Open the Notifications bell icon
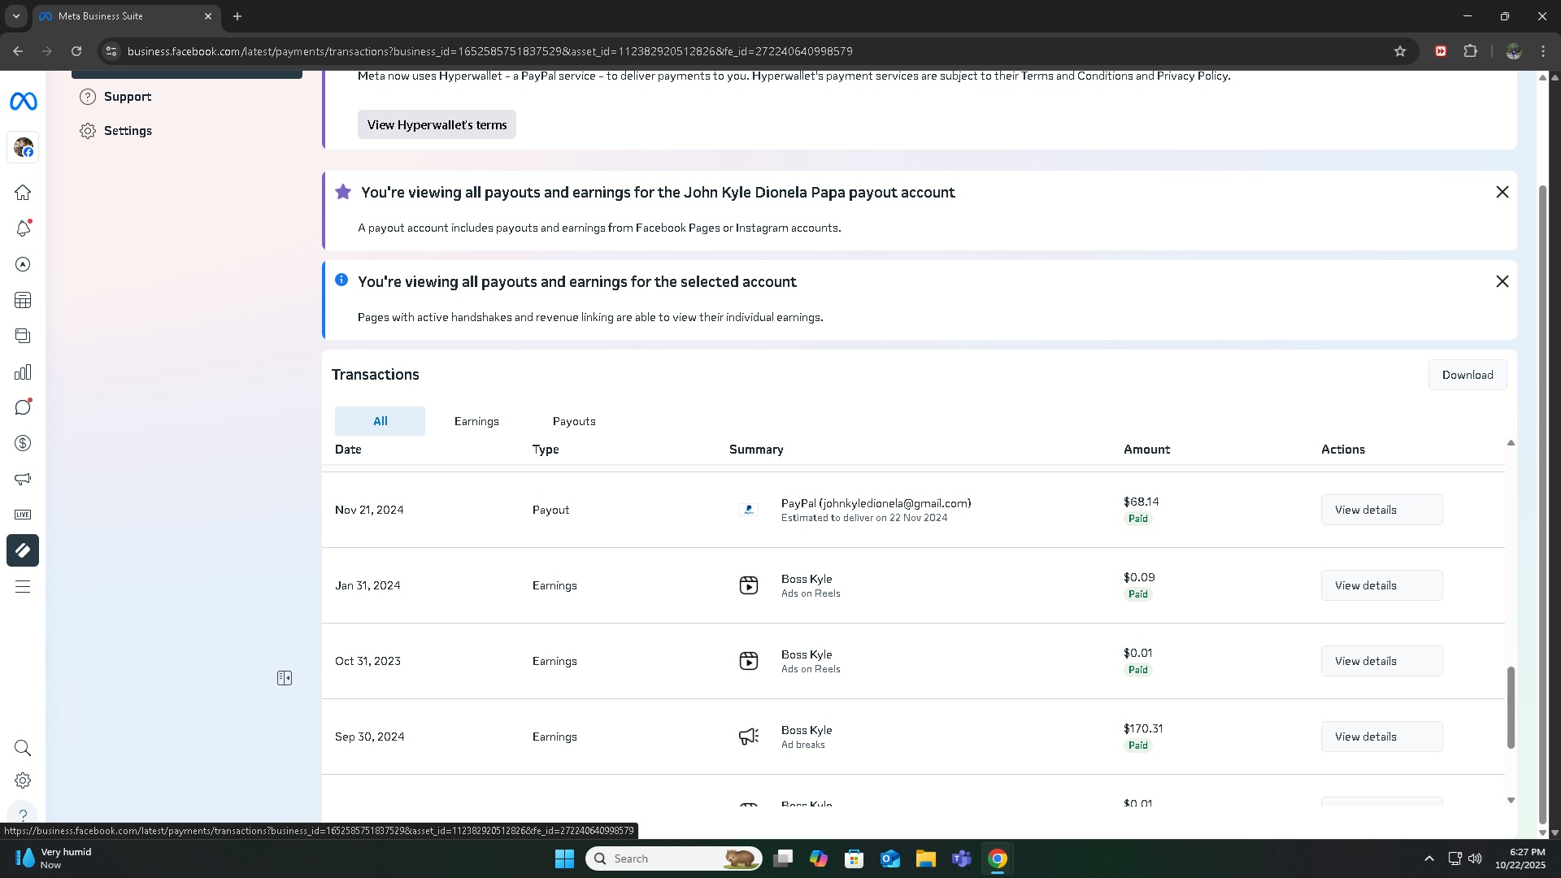This screenshot has width=1561, height=878. 23,228
